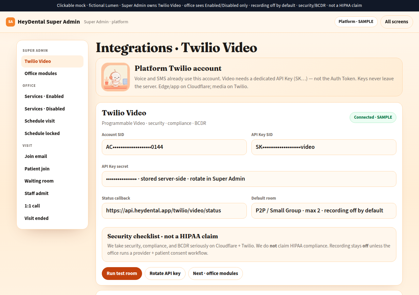The image size is (419, 295).
Task: Click the orange SA avatar badge
Action: [x=10, y=22]
